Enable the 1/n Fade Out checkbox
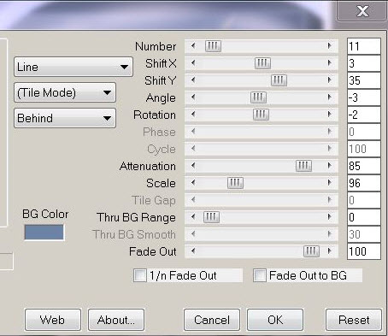This screenshot has width=388, height=336. click(140, 275)
